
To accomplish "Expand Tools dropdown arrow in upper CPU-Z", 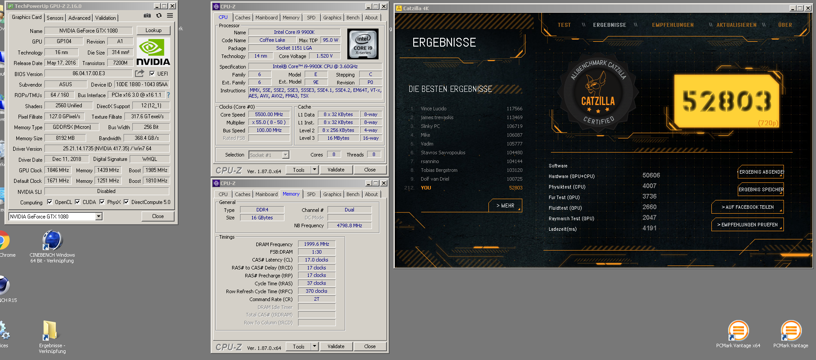I will coord(314,170).
